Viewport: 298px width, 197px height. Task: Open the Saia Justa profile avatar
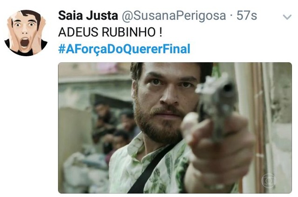click(x=26, y=33)
